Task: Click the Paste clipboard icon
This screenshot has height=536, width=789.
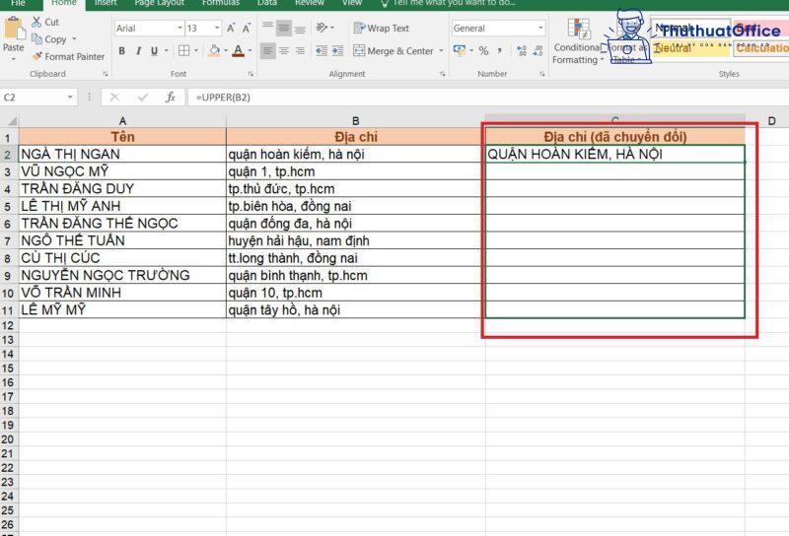Action: coord(14,29)
